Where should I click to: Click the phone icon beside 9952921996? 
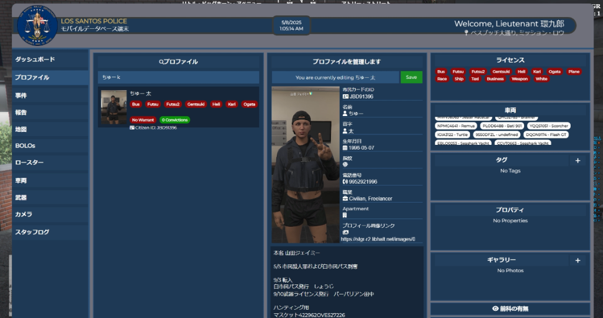point(345,181)
